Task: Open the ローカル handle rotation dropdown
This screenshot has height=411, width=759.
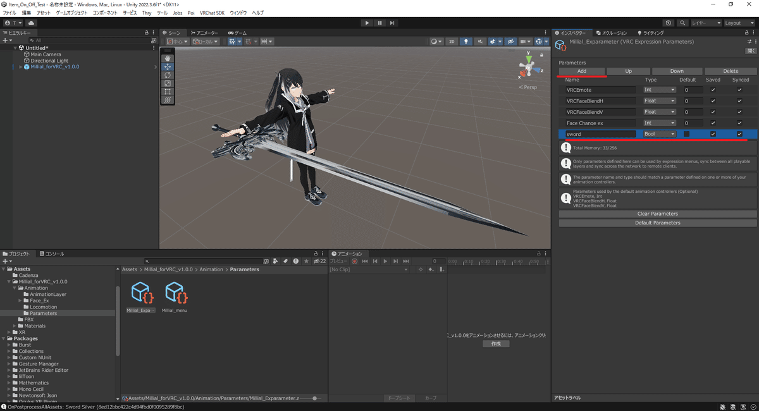Action: coord(206,42)
